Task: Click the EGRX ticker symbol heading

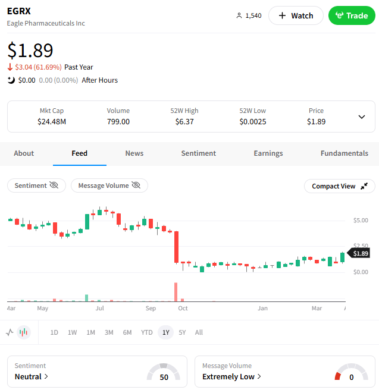Action: pos(19,11)
